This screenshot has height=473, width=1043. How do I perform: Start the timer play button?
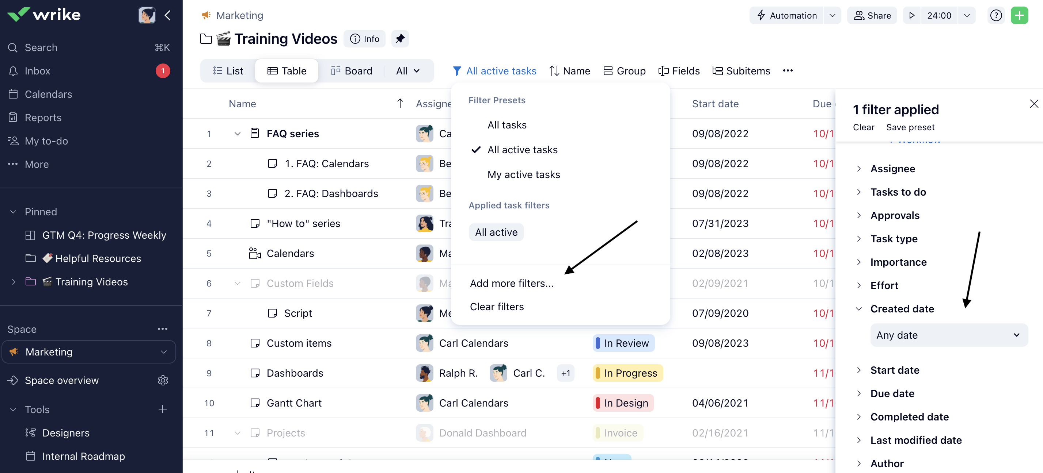coord(912,15)
